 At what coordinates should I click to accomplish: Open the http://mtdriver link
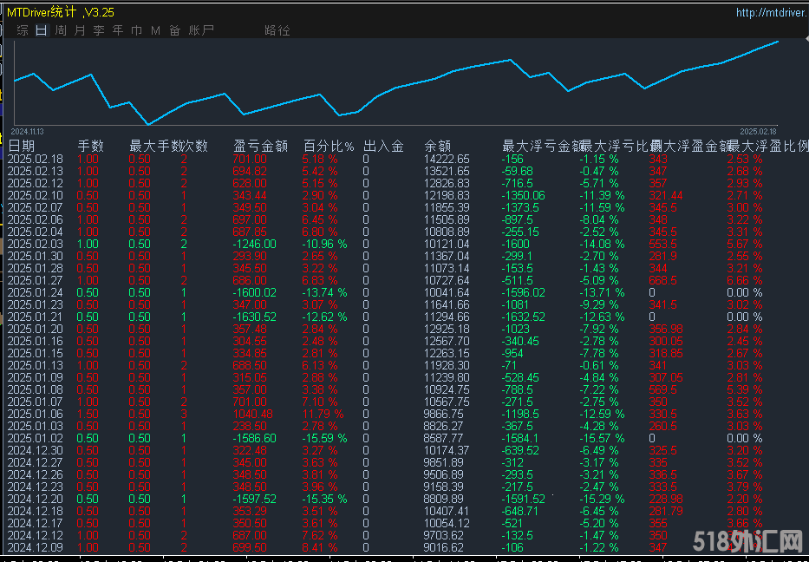[771, 12]
